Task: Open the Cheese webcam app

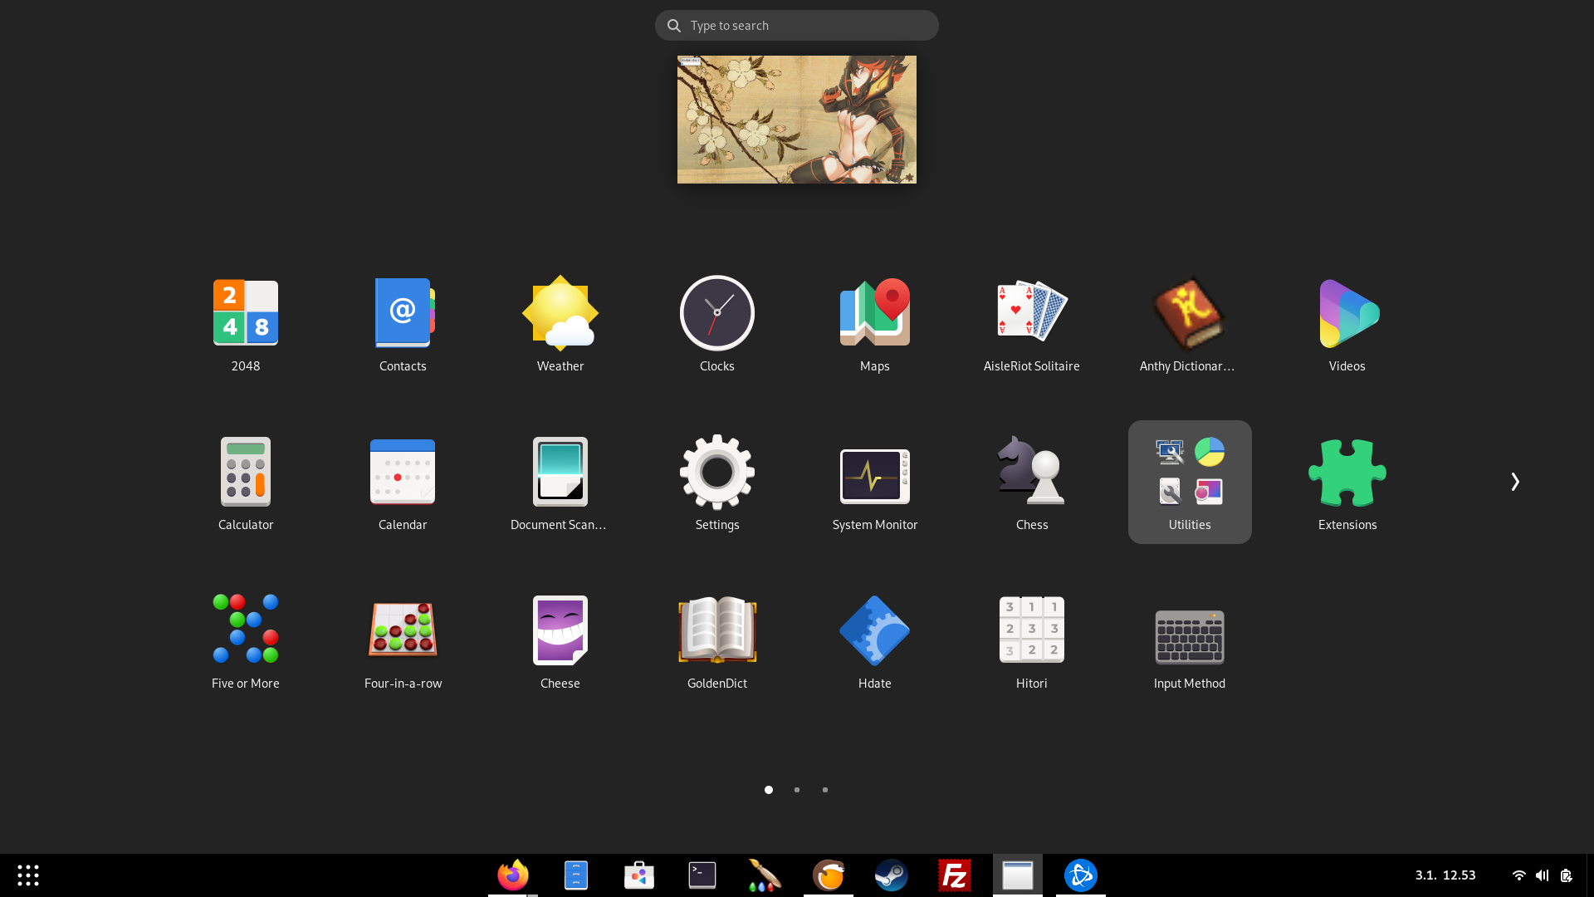Action: click(560, 631)
